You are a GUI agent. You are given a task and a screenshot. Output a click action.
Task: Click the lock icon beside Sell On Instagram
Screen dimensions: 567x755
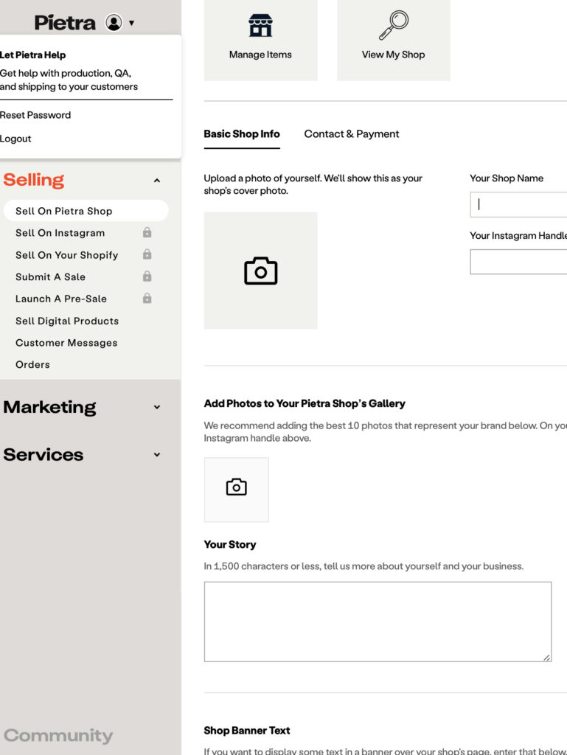[x=147, y=232]
